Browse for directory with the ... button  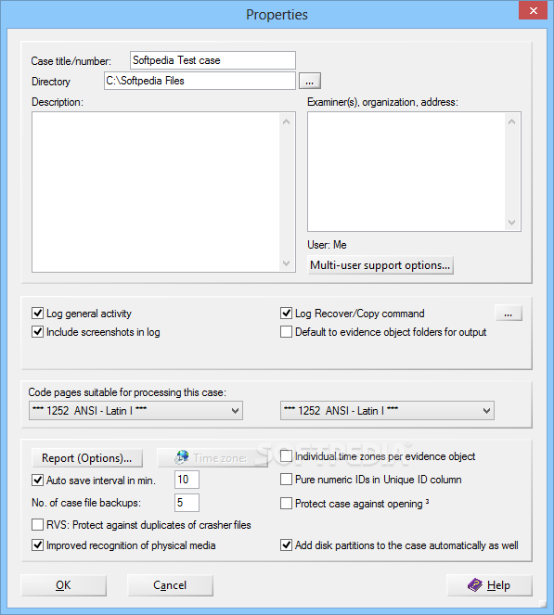pyautogui.click(x=310, y=82)
